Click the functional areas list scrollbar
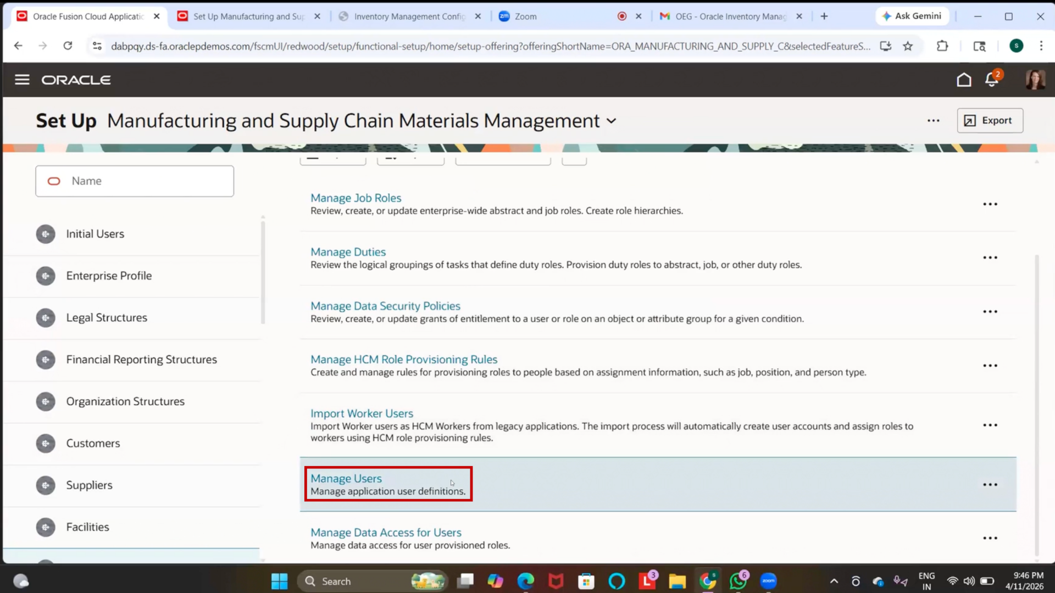This screenshot has width=1055, height=593. (x=263, y=272)
